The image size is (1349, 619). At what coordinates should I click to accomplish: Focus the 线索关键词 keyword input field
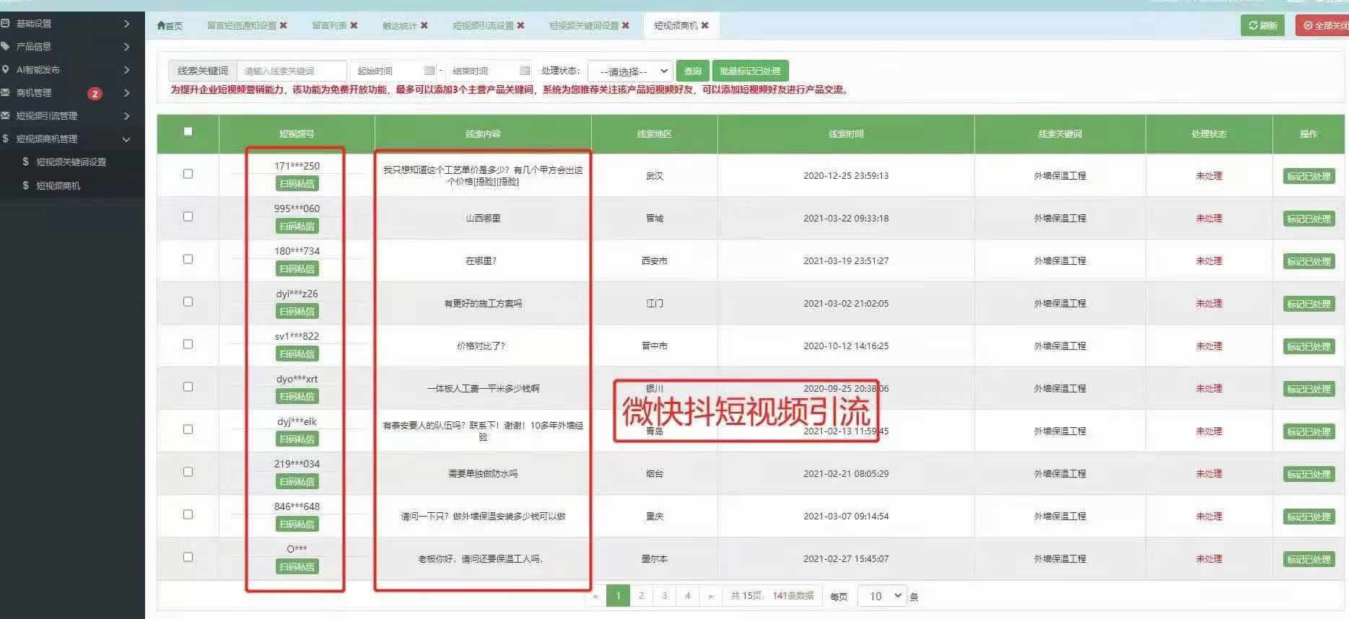(x=292, y=71)
